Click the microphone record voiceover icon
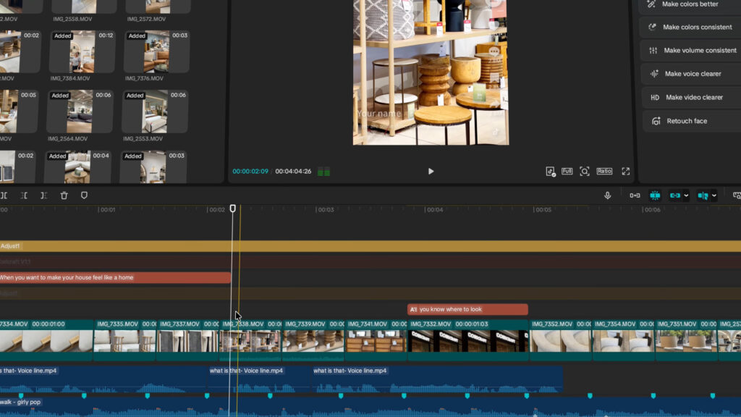Image resolution: width=741 pixels, height=417 pixels. [x=607, y=195]
